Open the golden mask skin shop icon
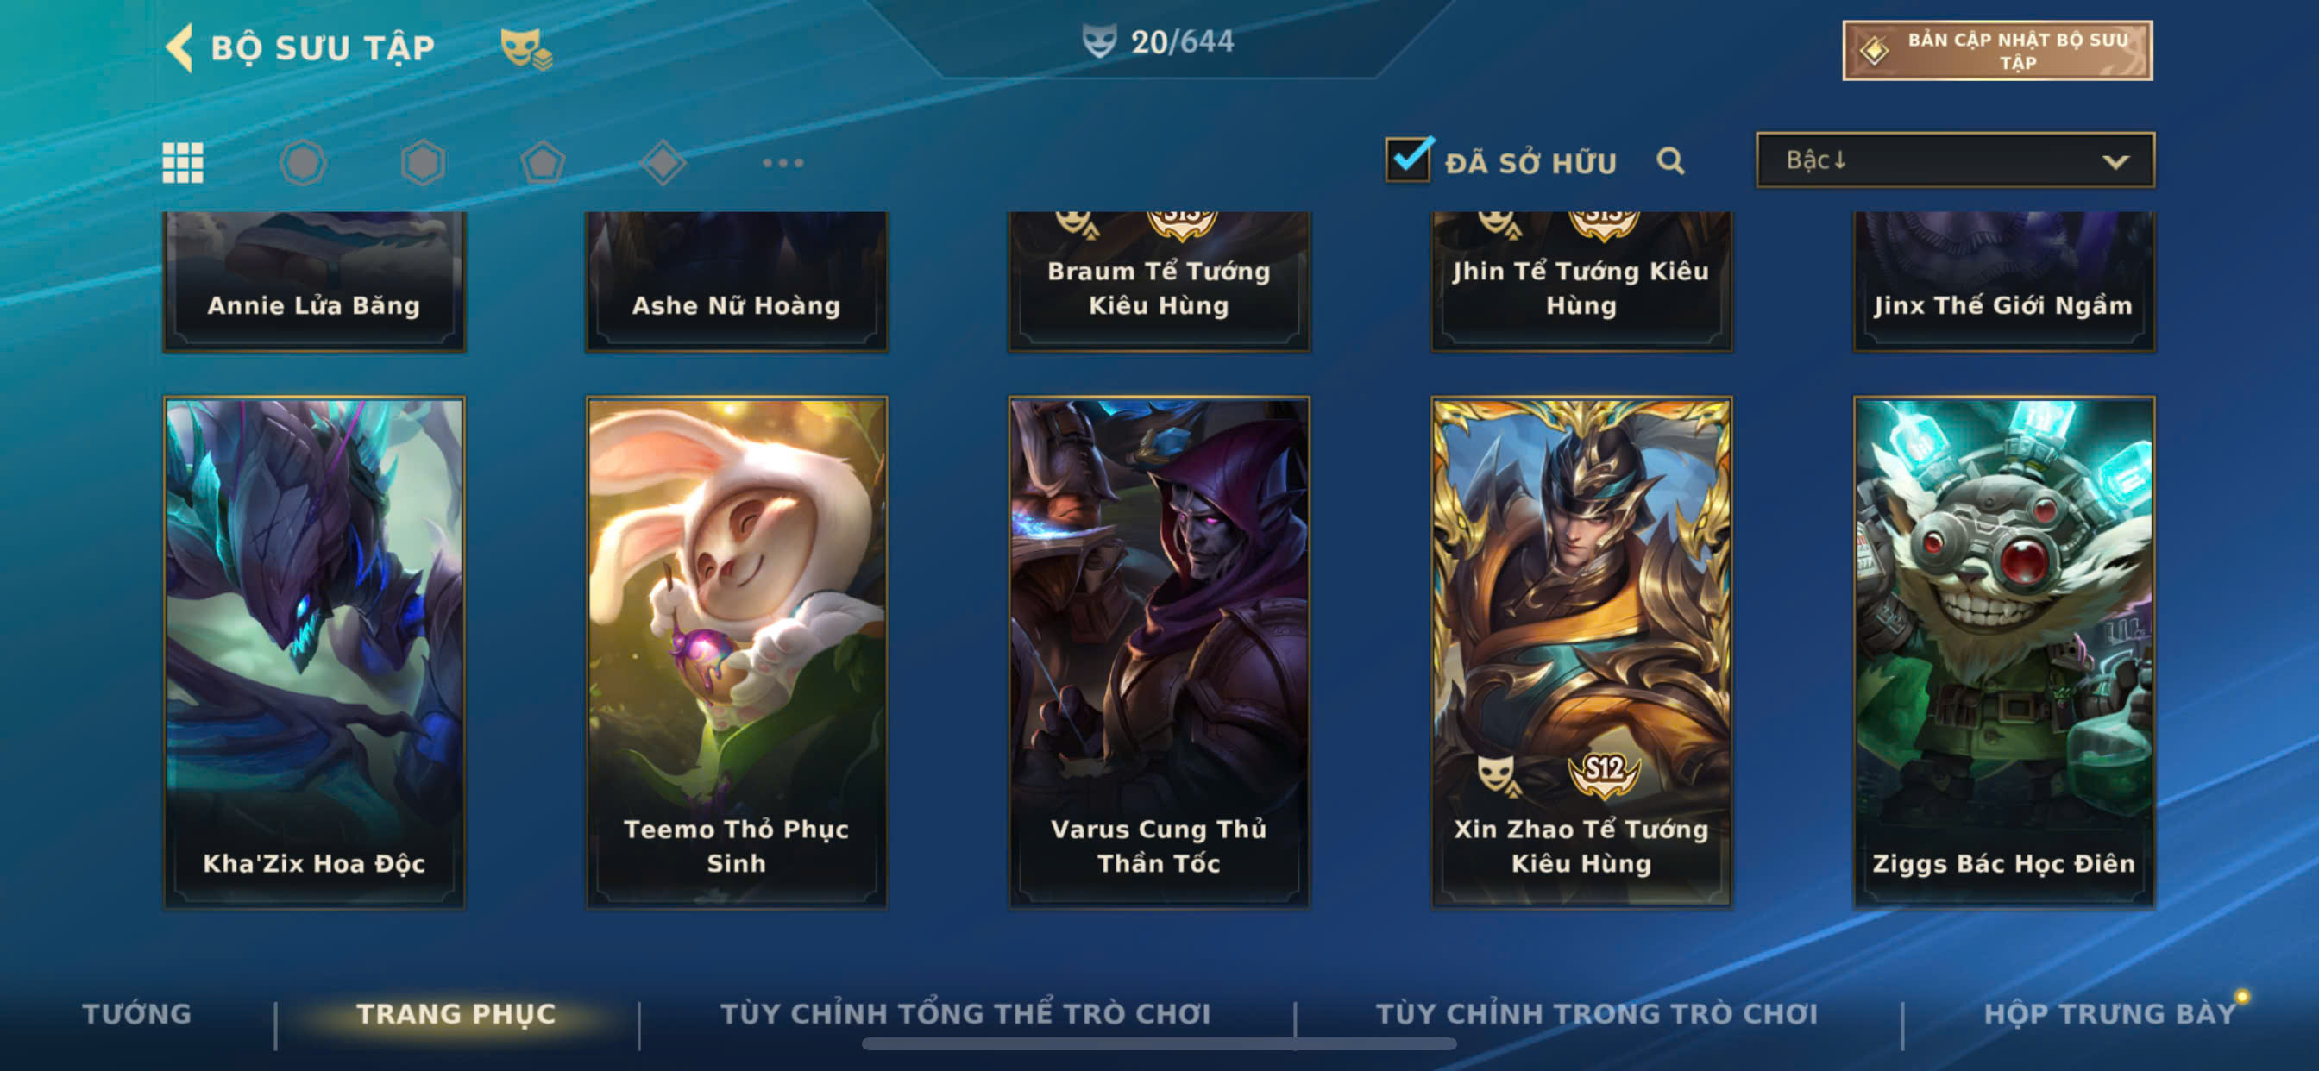The width and height of the screenshot is (2319, 1071). (x=526, y=48)
